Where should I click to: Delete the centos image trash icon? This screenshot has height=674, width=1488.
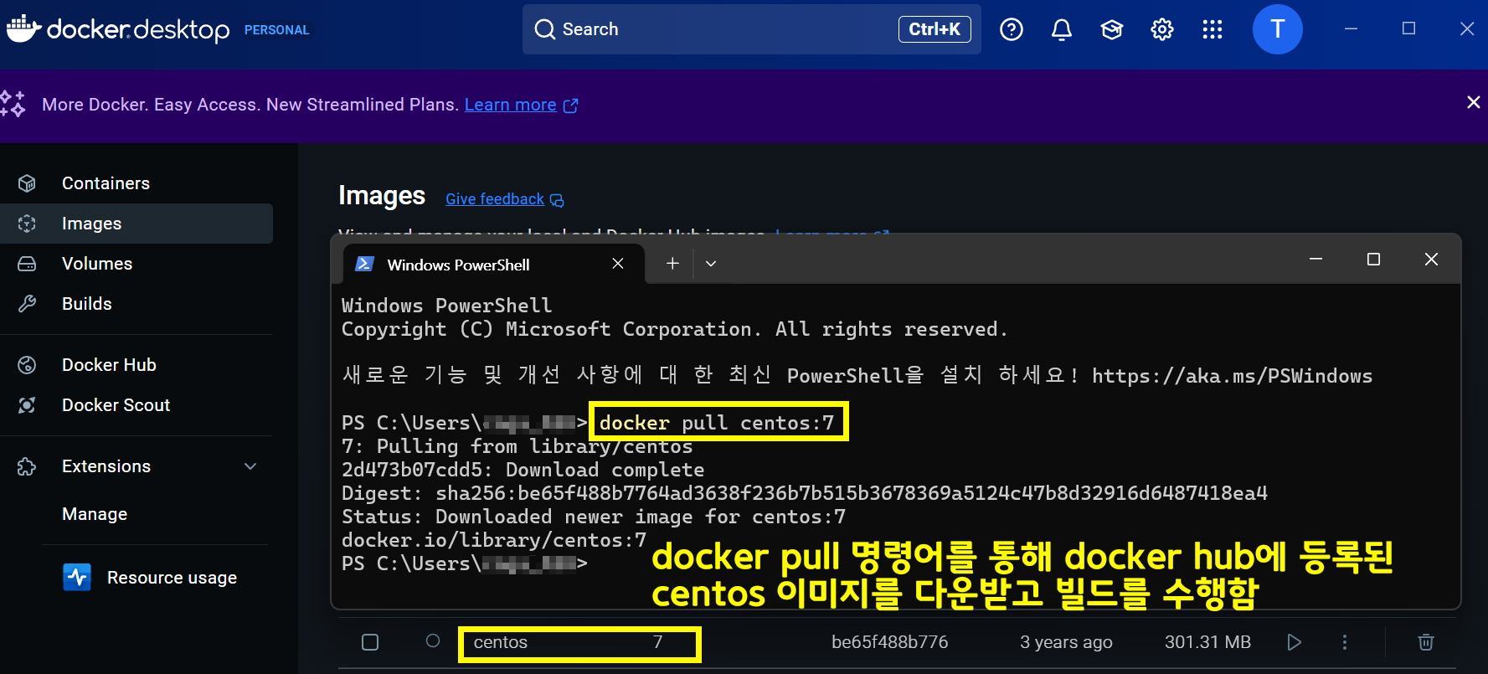pyautogui.click(x=1426, y=642)
